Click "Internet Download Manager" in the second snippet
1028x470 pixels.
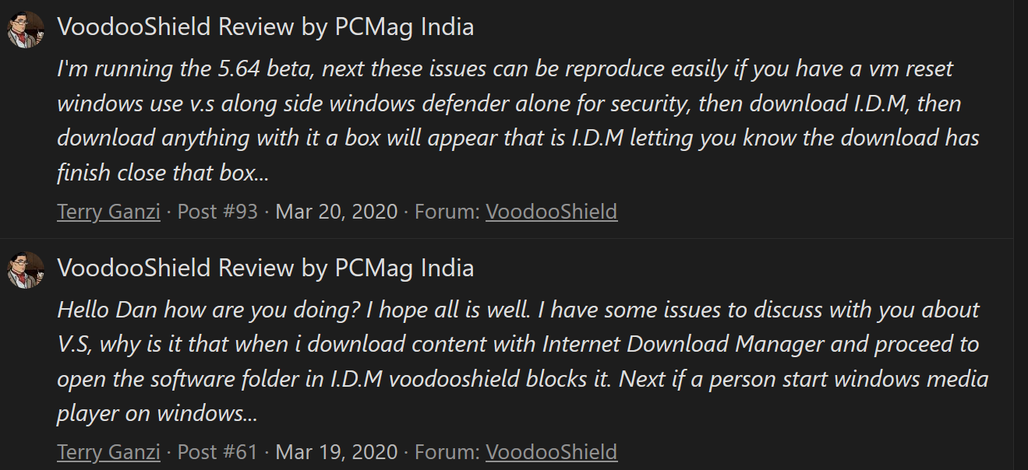coord(683,344)
